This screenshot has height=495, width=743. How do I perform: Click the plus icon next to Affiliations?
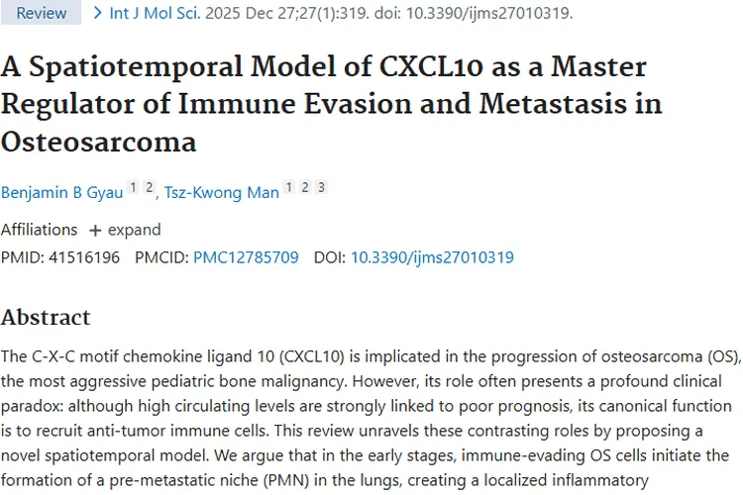click(95, 230)
